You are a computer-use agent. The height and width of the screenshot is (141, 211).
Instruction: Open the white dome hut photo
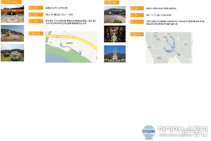coord(12,53)
